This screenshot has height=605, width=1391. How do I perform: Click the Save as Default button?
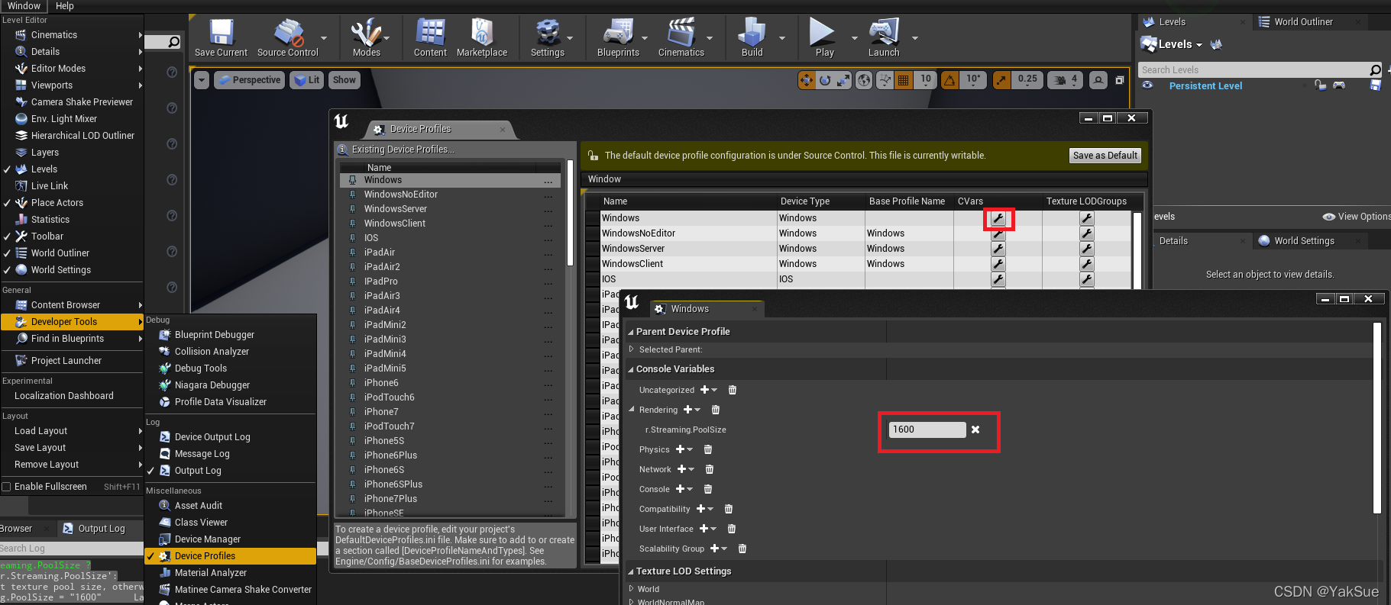point(1105,156)
